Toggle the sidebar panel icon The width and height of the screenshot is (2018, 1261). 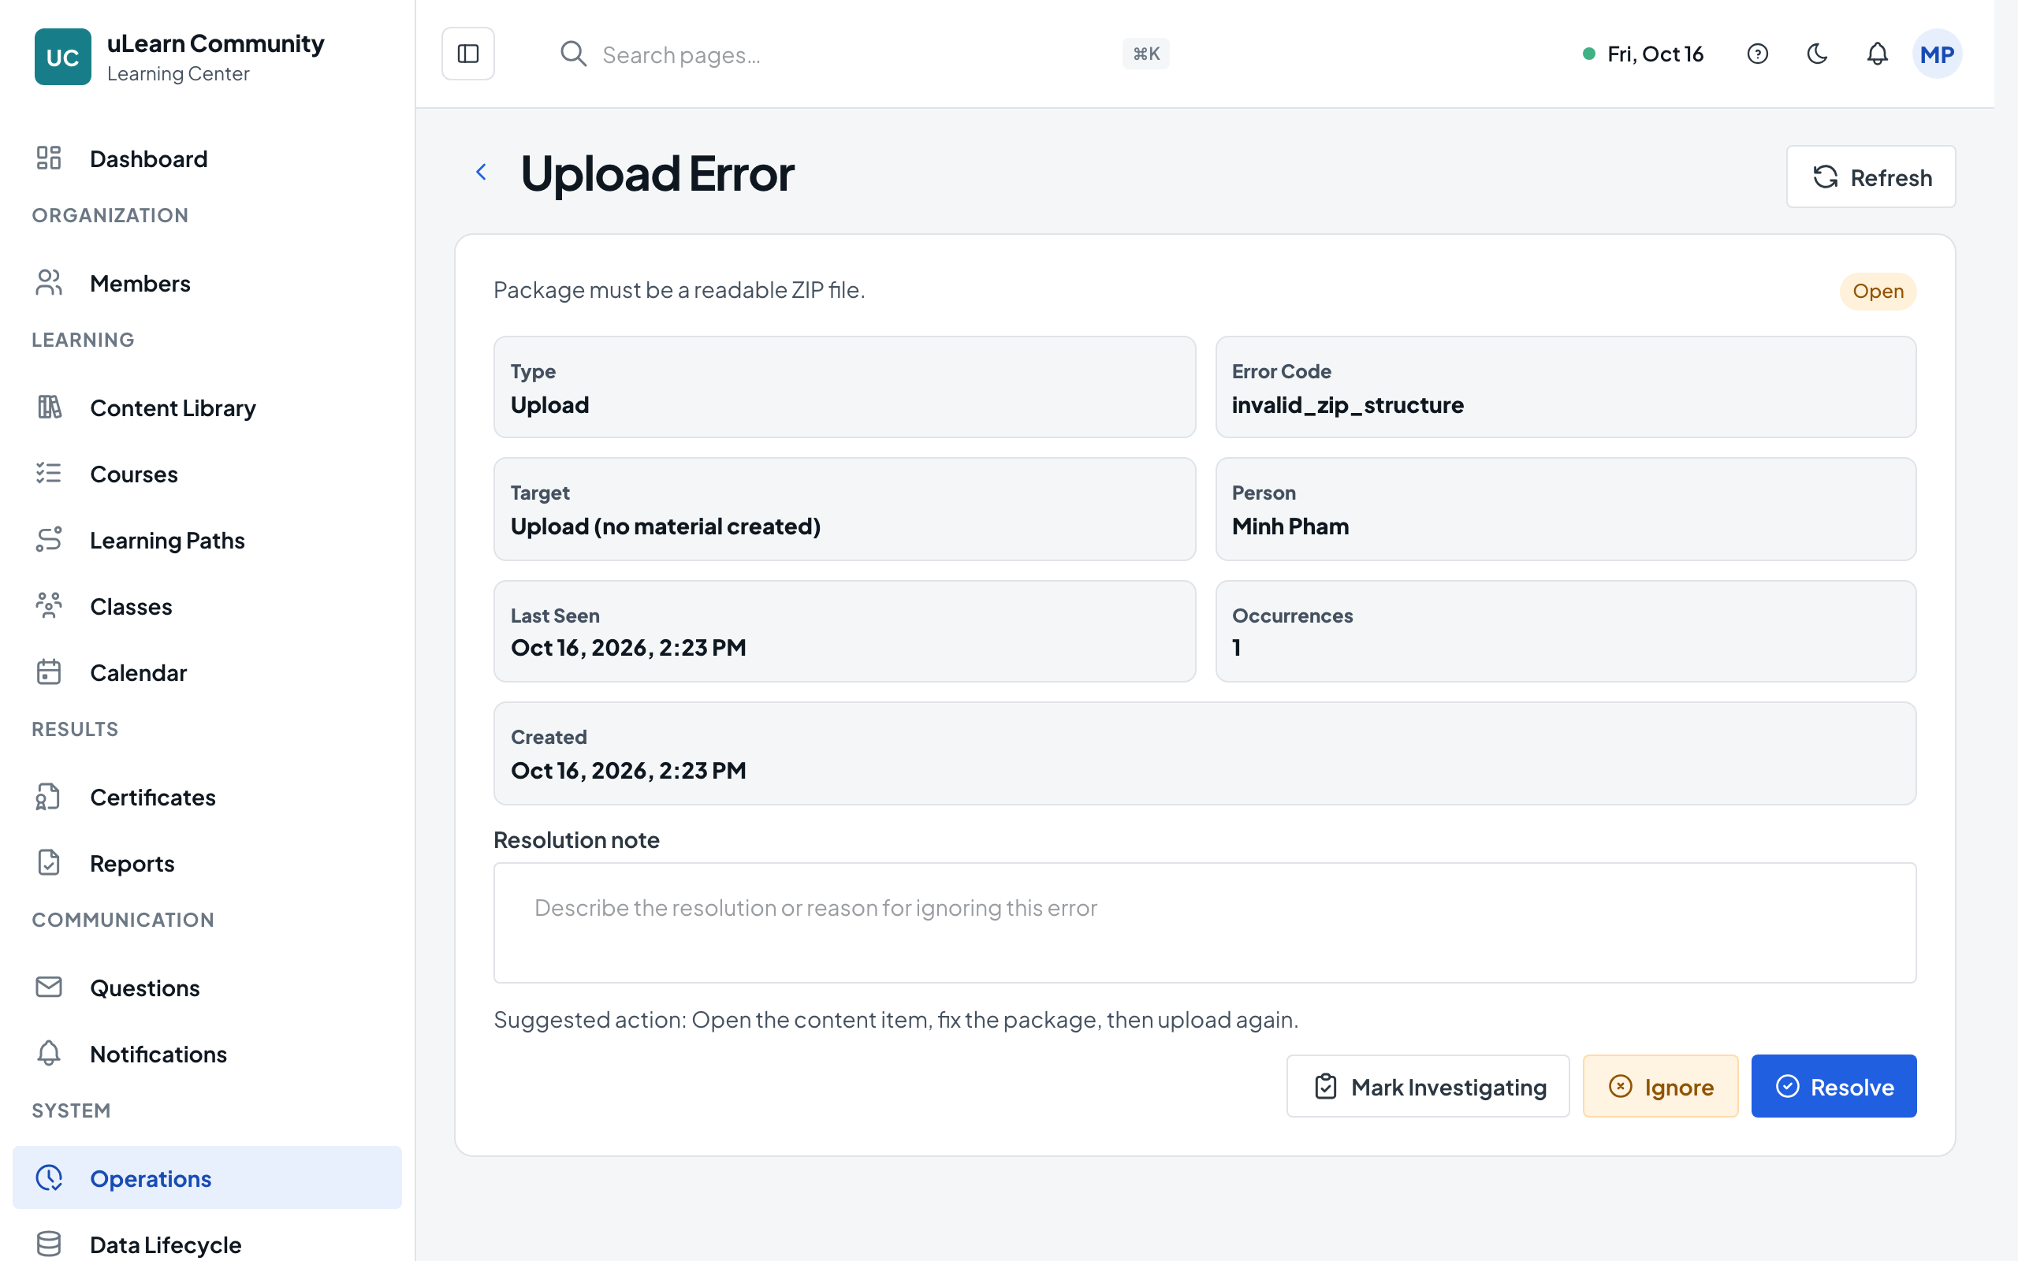point(467,54)
